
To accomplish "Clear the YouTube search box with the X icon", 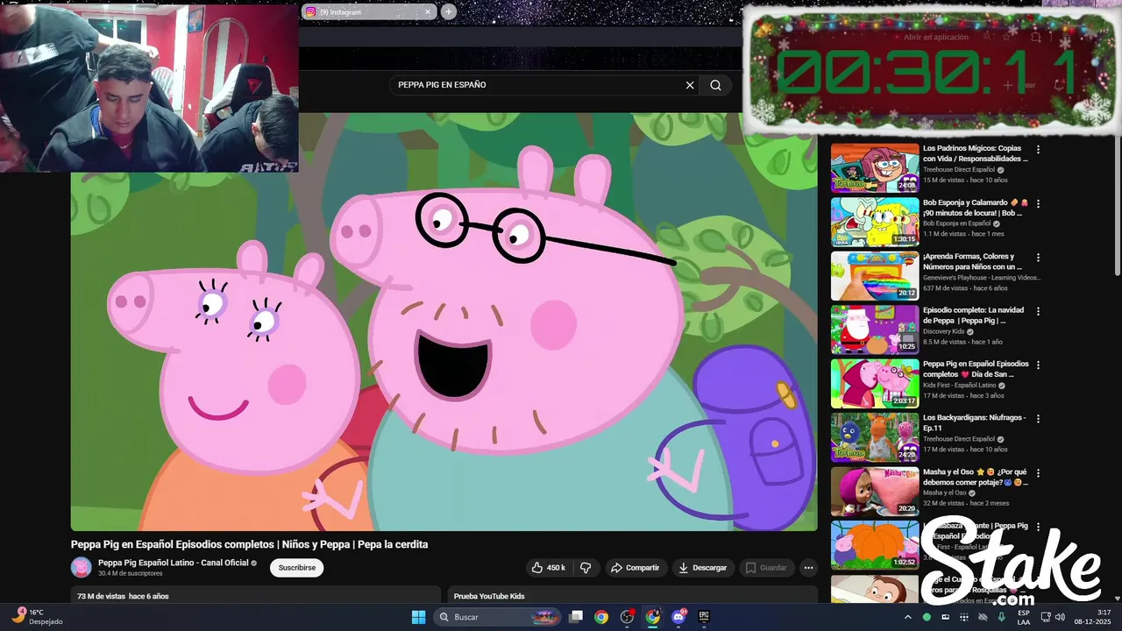I will click(x=690, y=85).
